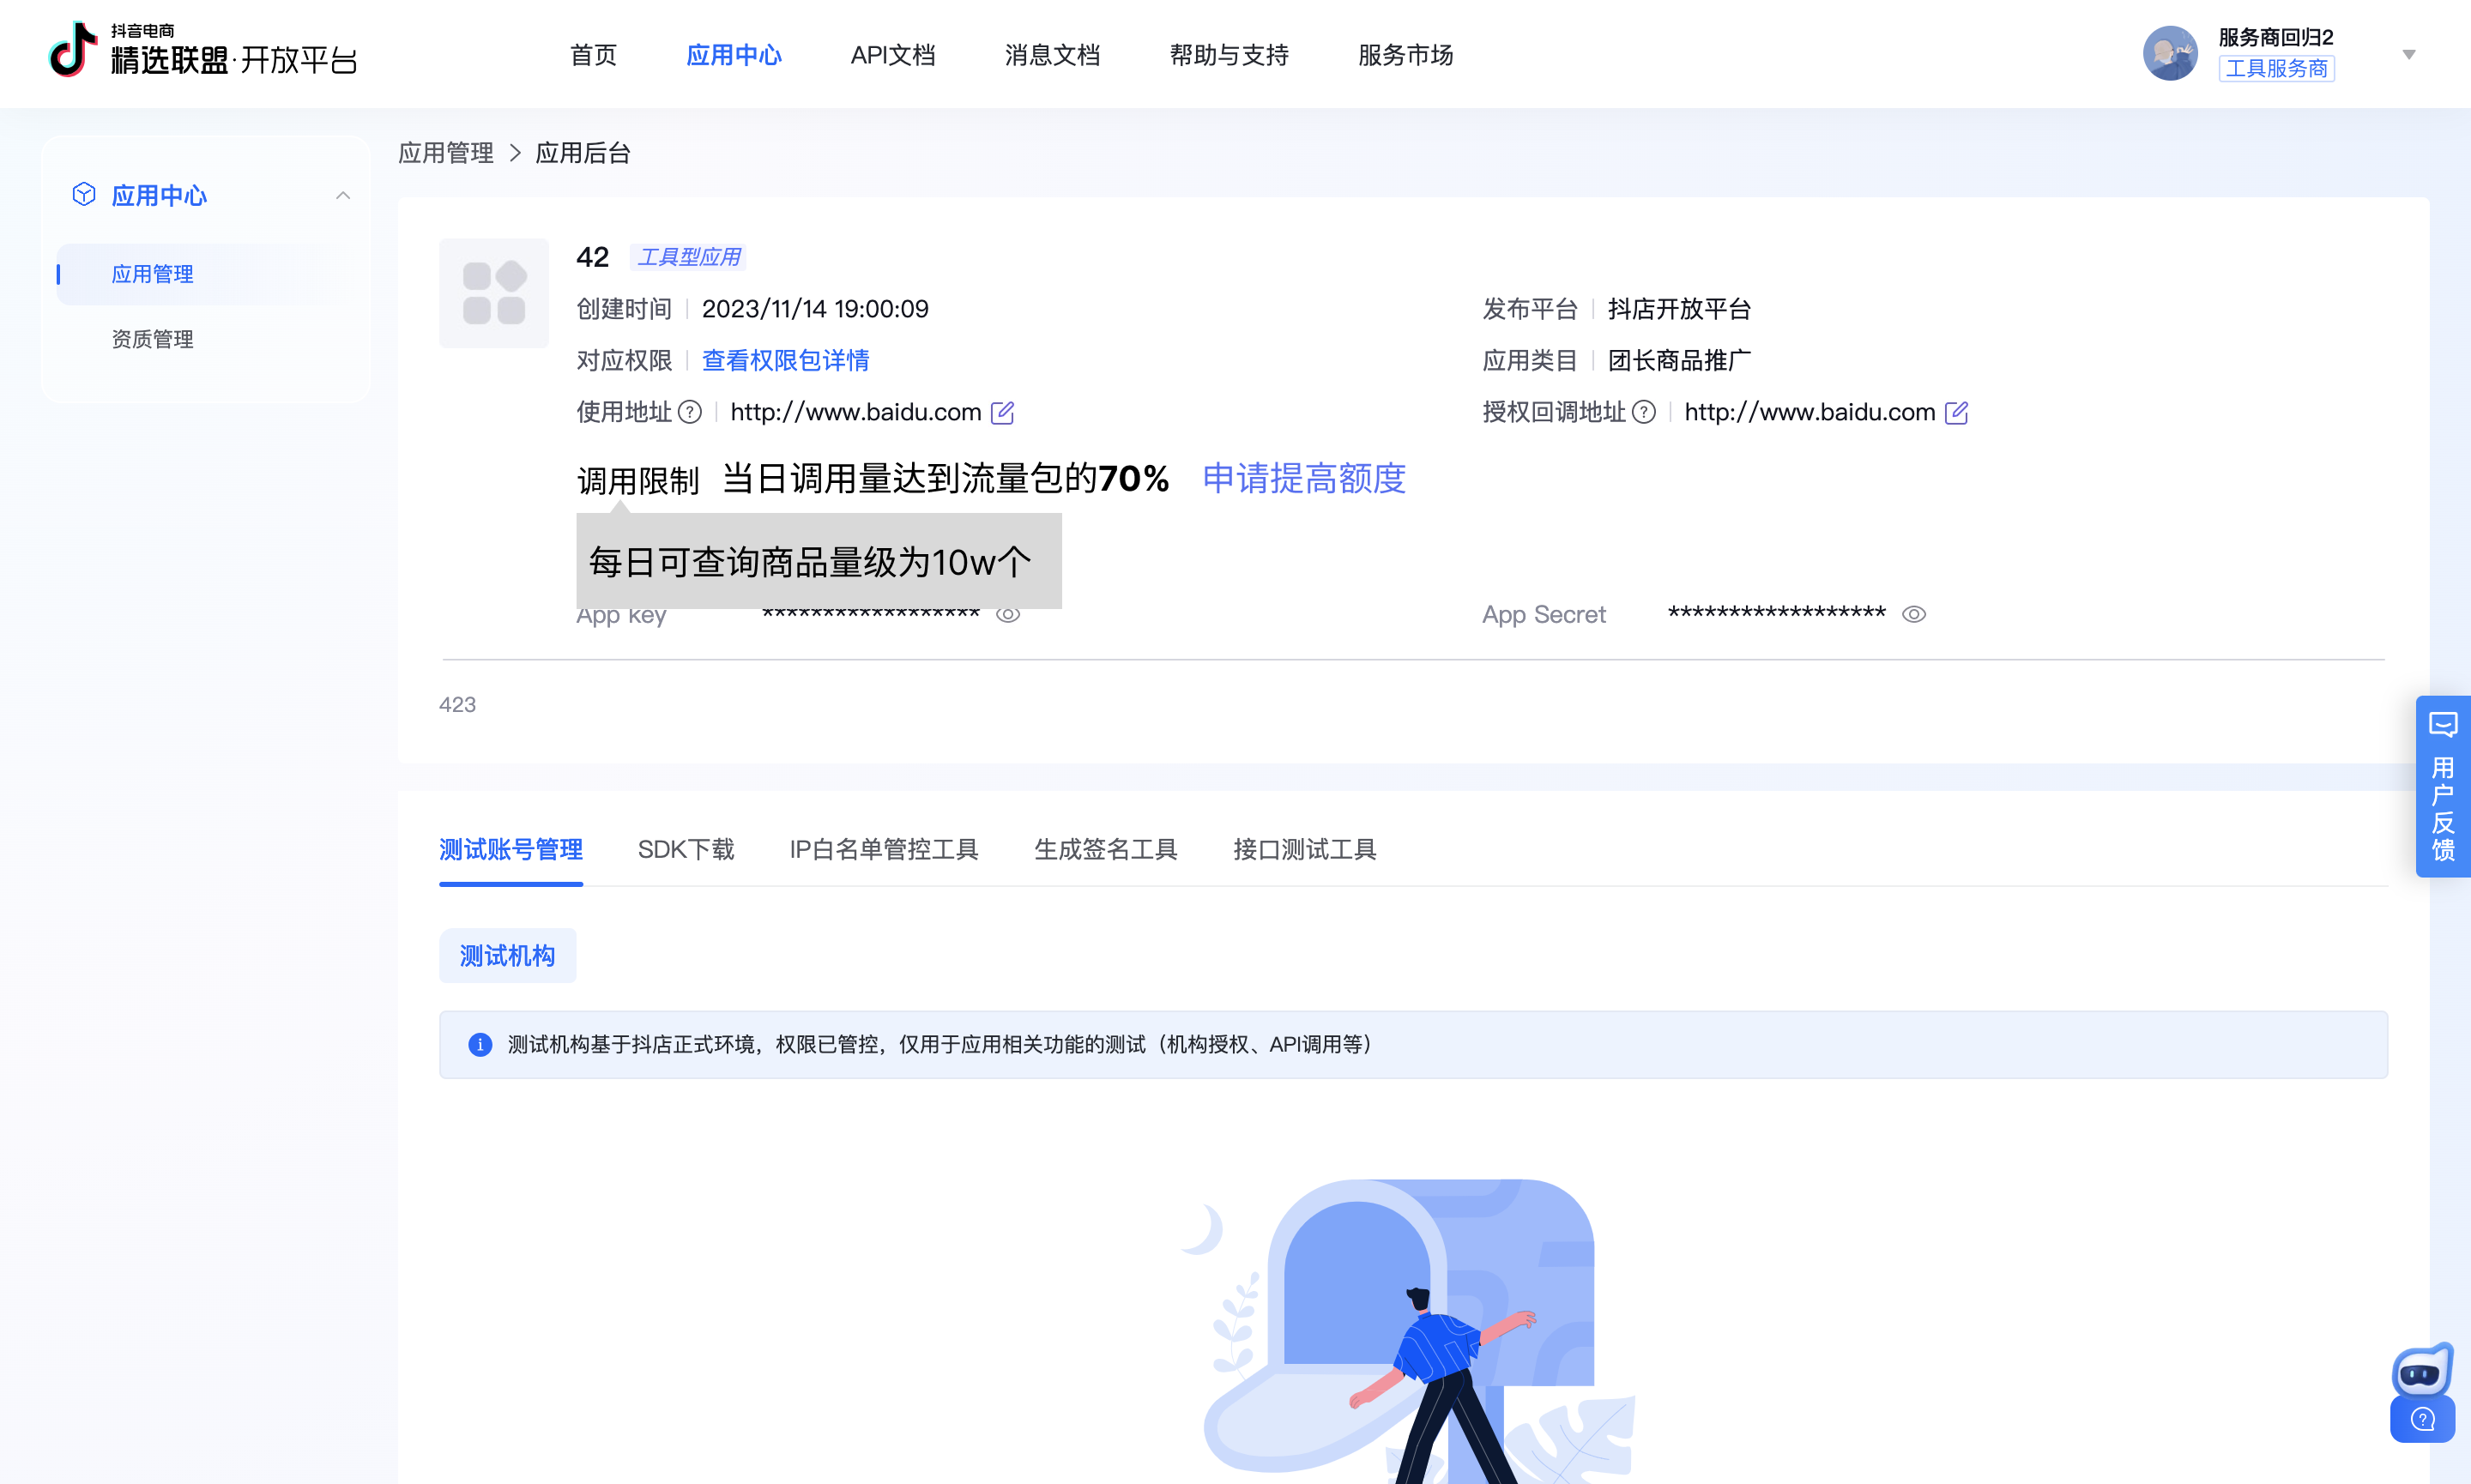Open the 用户反馈 side panel
The width and height of the screenshot is (2471, 1484).
[2443, 786]
